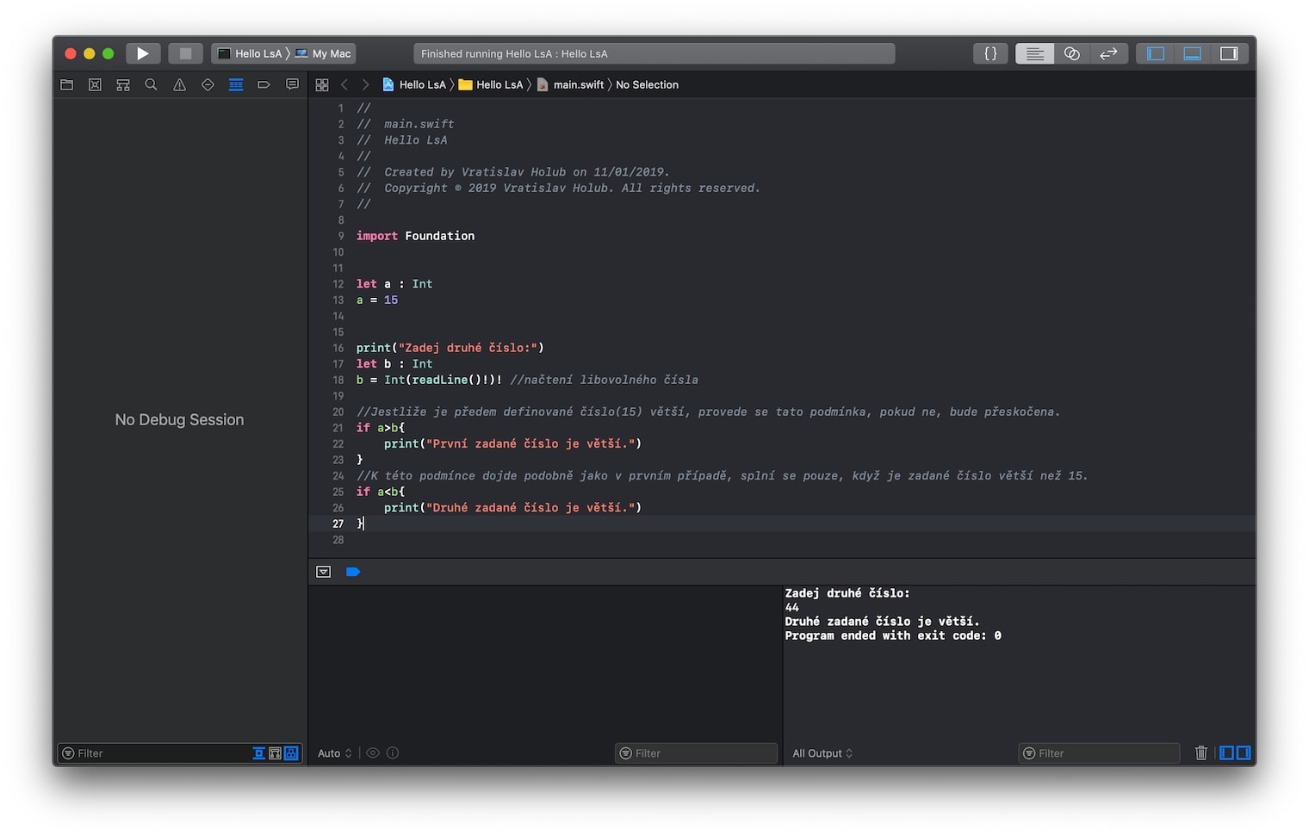This screenshot has width=1309, height=836.
Task: Switch to the Assistant editor
Action: click(x=1071, y=53)
